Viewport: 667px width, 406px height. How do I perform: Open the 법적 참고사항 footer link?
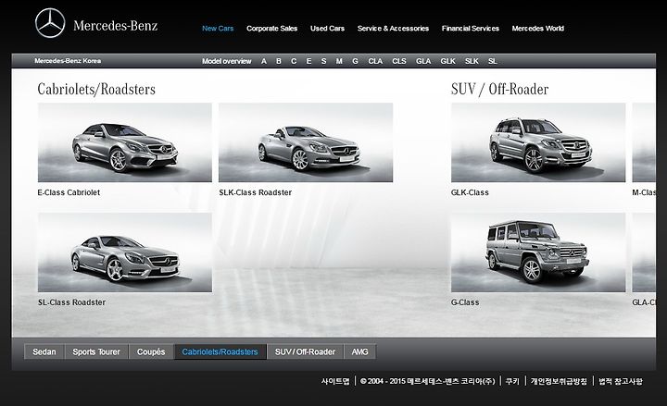tap(620, 381)
